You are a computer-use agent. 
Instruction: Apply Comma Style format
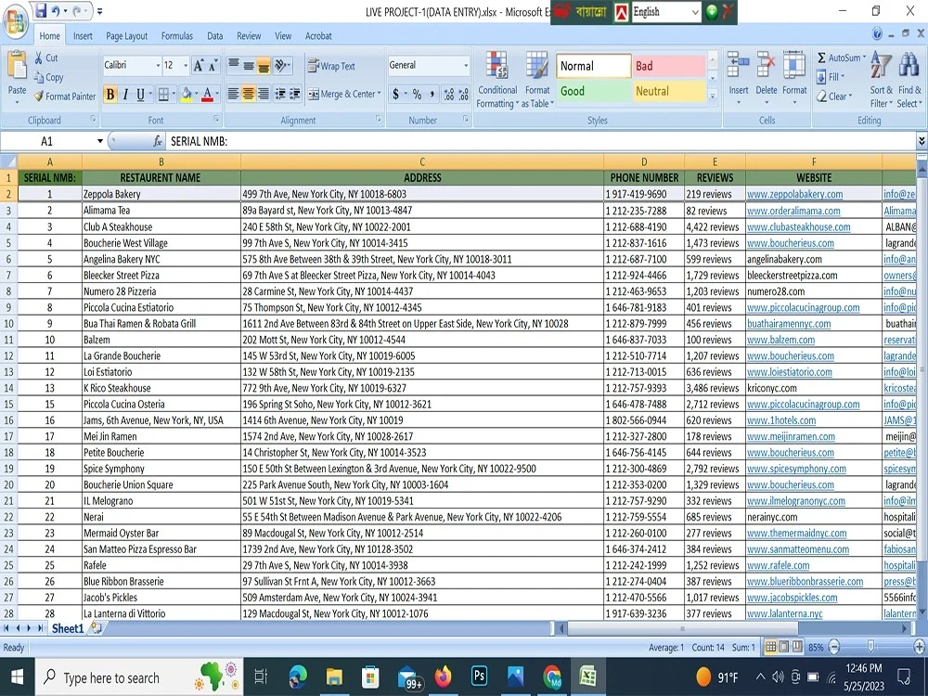(x=432, y=94)
